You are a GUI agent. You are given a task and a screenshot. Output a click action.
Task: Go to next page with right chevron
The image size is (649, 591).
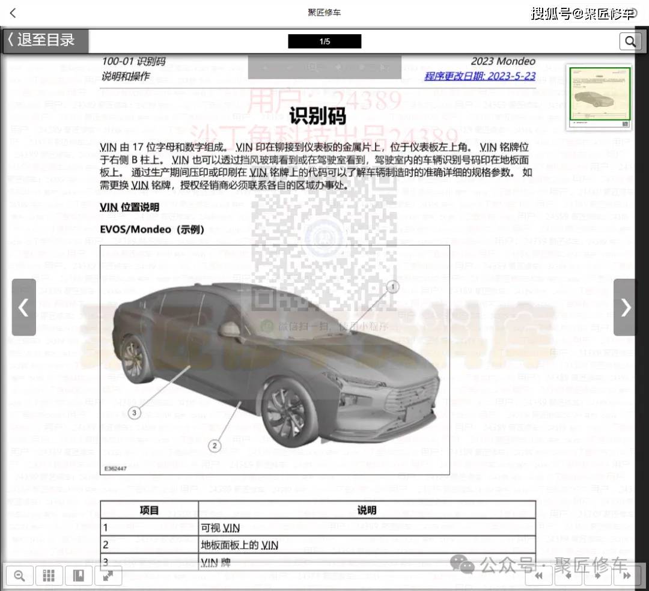tap(625, 308)
